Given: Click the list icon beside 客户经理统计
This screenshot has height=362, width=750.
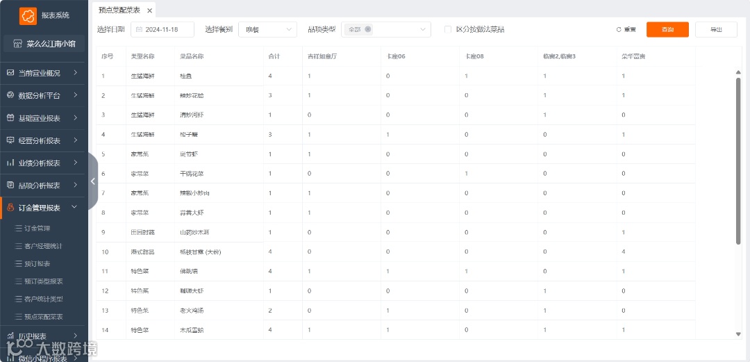Looking at the screenshot, I should (x=19, y=246).
